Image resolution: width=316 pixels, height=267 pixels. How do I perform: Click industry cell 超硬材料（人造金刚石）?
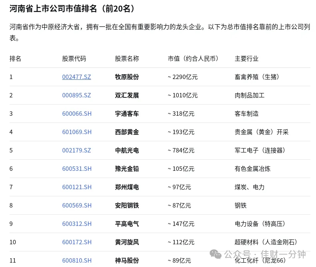(266, 242)
